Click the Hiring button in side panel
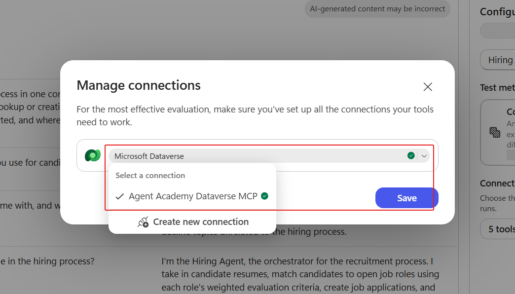515x294 pixels. click(498, 60)
